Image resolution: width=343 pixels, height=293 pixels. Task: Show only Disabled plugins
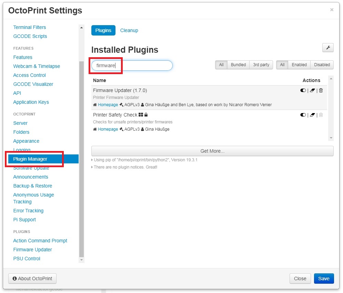(322, 65)
